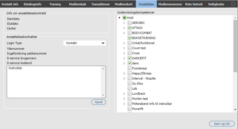This screenshot has height=129, width=238.
Task: Click the competencies list scrollbar thumb
Action: (235, 46)
